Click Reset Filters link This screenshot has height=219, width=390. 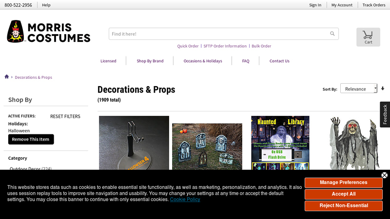coord(65,116)
